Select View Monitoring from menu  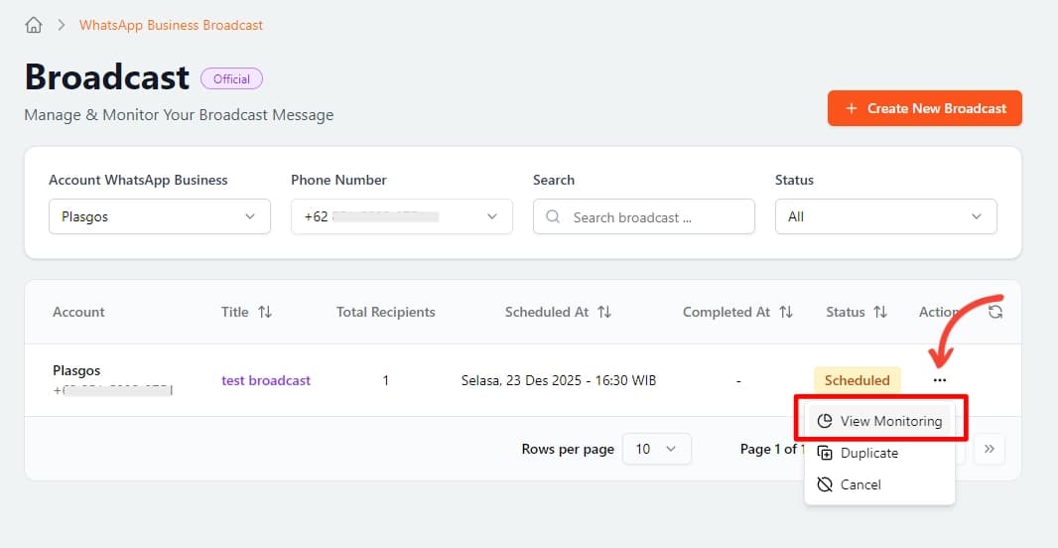click(879, 421)
